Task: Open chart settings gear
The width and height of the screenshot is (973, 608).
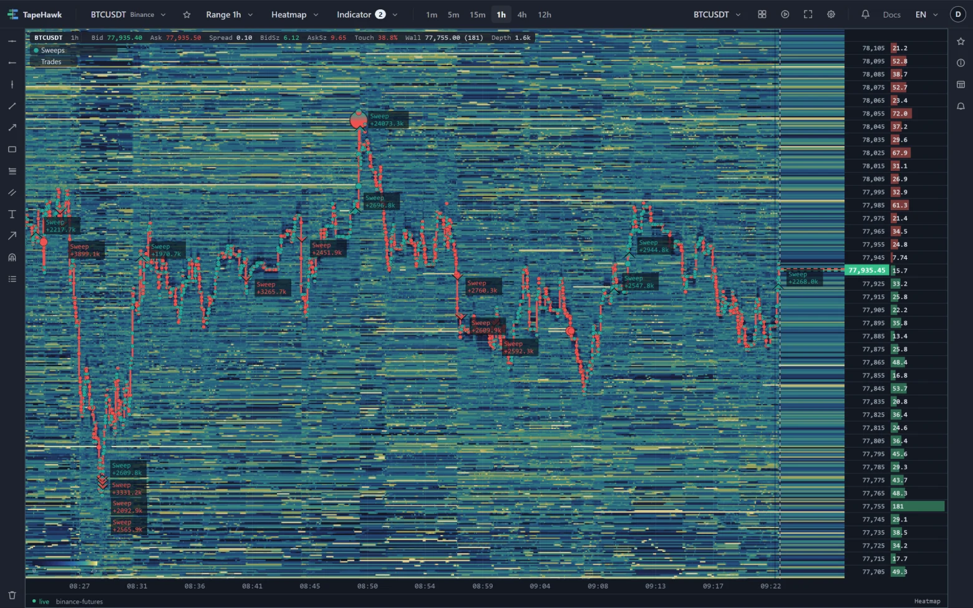Action: click(831, 14)
